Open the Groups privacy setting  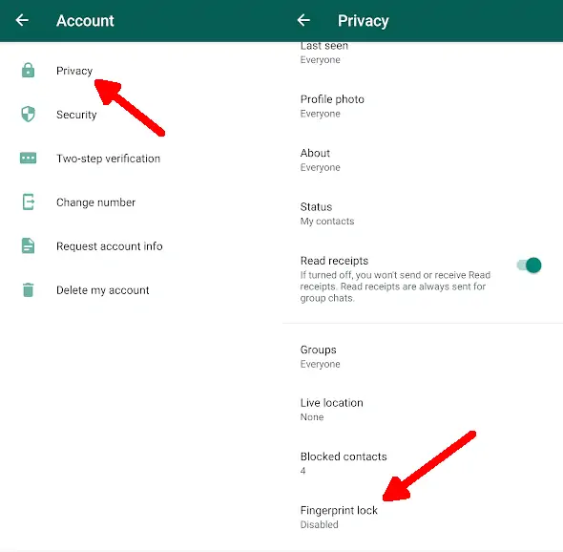click(422, 356)
